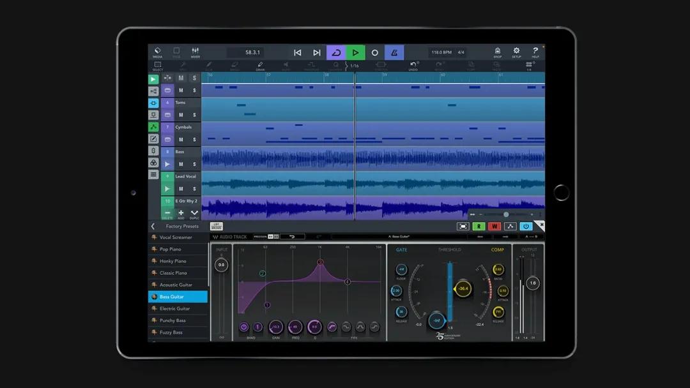Click EQ band 3 node
The height and width of the screenshot is (388, 690).
320,262
